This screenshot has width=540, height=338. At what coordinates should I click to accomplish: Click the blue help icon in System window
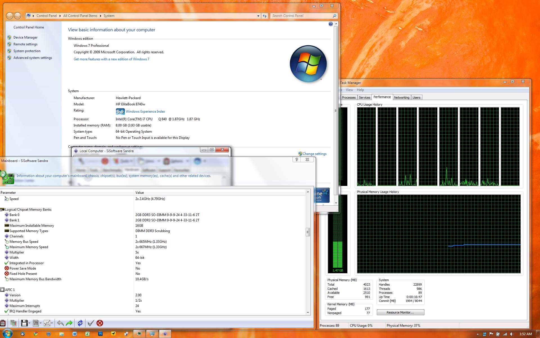tap(331, 24)
